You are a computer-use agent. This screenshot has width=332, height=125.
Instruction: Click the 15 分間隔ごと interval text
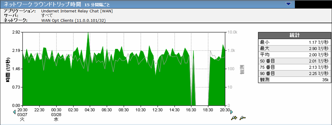coord(97,5)
